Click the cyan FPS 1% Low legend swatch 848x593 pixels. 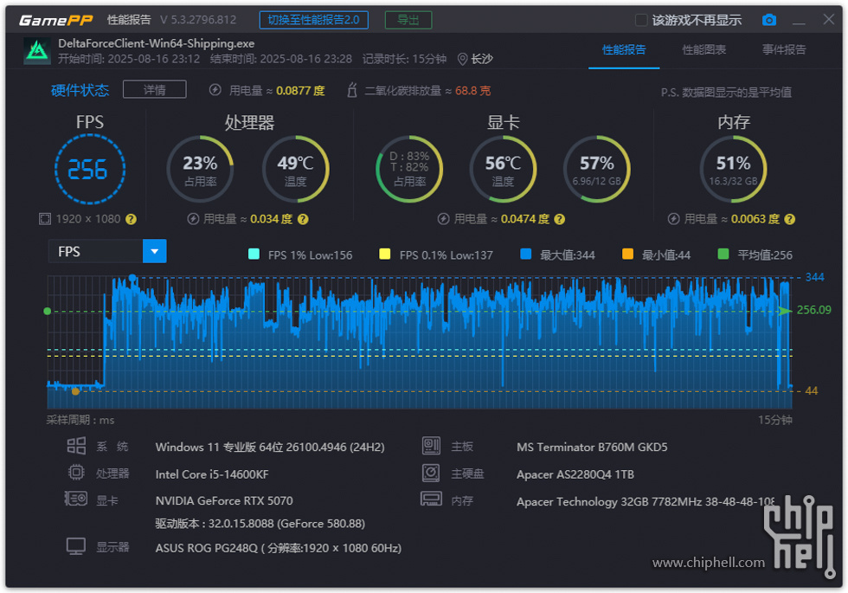(254, 255)
